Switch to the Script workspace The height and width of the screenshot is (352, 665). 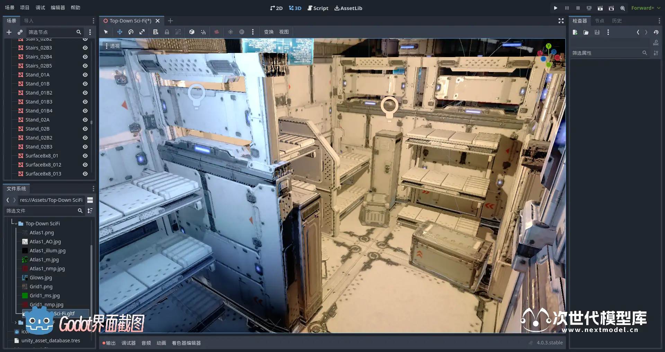pyautogui.click(x=318, y=8)
